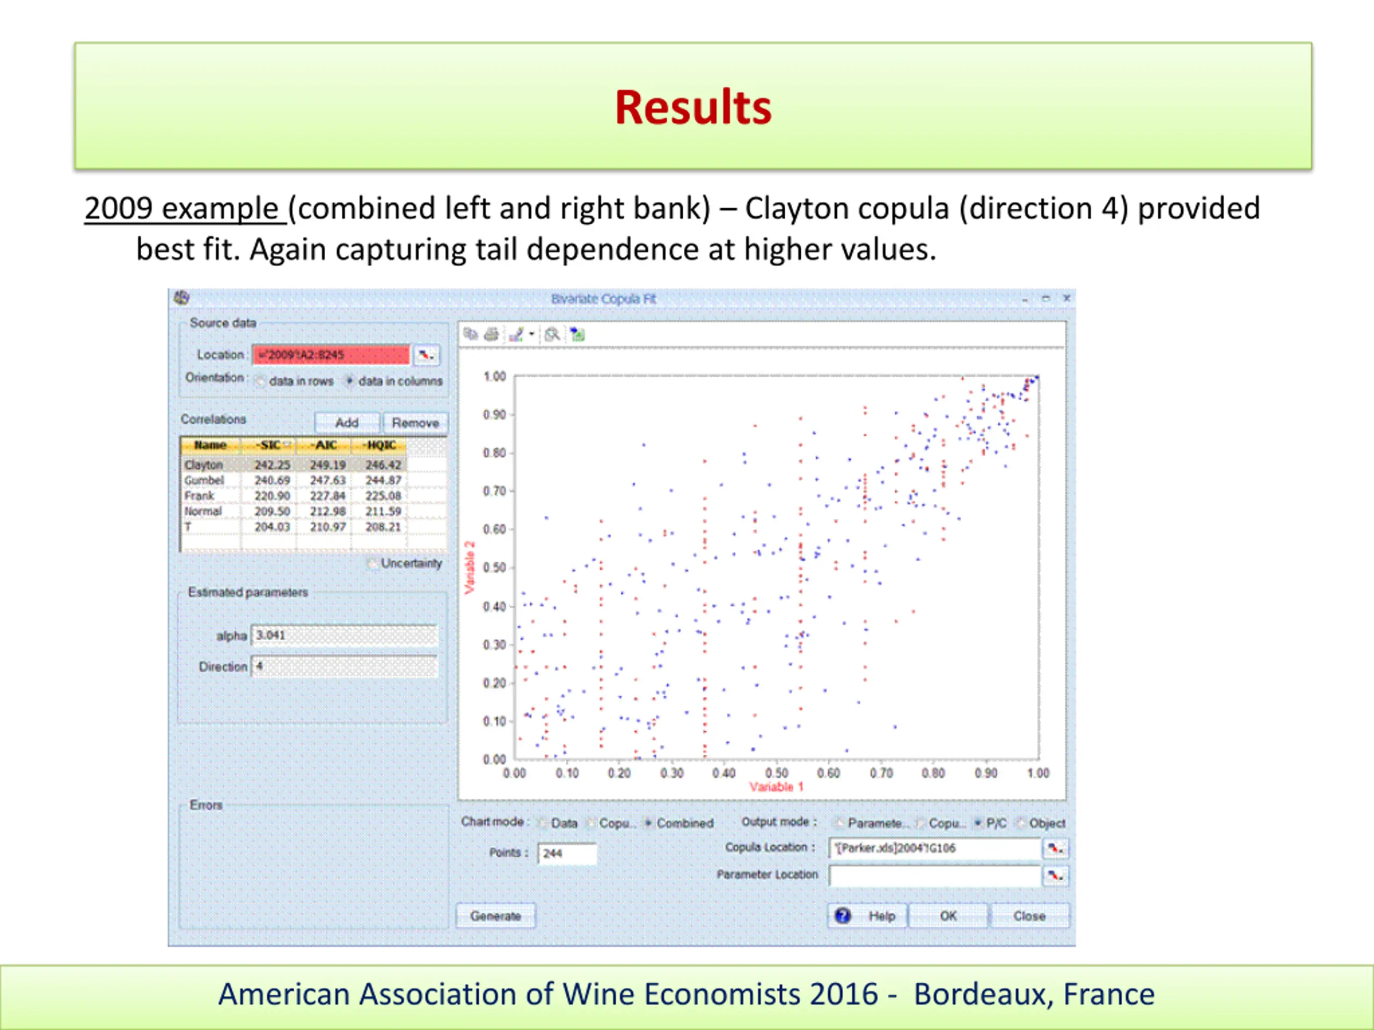Click the Remove correlation button
This screenshot has height=1030, width=1374.
tap(415, 423)
